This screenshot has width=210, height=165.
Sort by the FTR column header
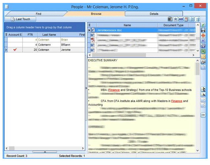pyautogui.click(x=30, y=35)
